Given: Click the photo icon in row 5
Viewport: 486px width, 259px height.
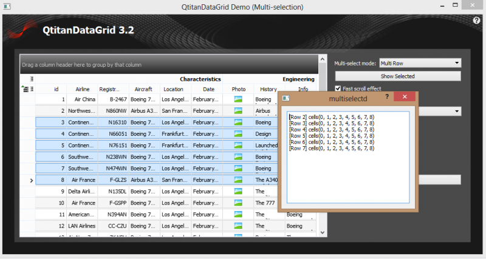Looking at the screenshot, I should (238, 145).
